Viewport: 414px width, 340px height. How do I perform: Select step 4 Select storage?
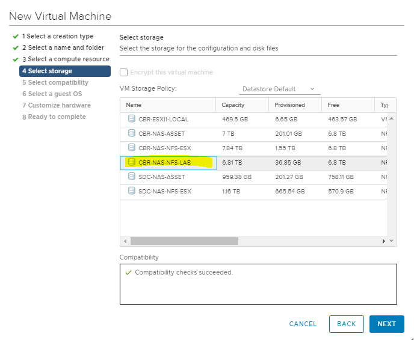(64, 71)
